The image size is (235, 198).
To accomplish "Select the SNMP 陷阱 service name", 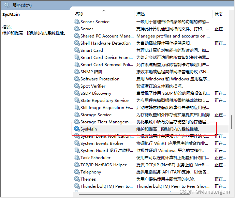I will pos(91,72).
